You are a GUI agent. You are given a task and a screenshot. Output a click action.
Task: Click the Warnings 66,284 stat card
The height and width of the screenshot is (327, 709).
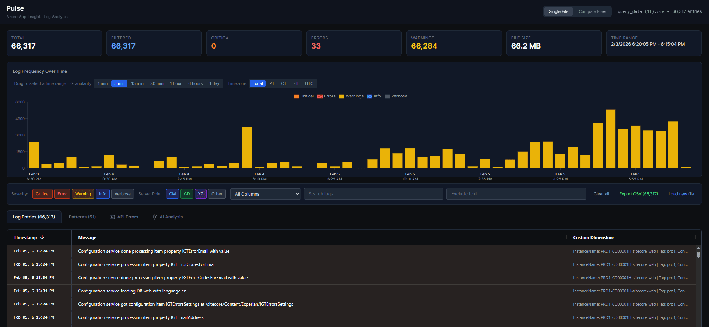pyautogui.click(x=454, y=43)
